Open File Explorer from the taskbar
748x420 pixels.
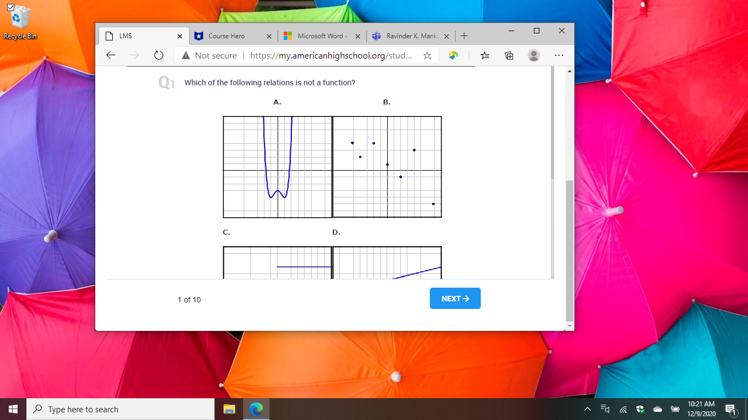coord(229,409)
